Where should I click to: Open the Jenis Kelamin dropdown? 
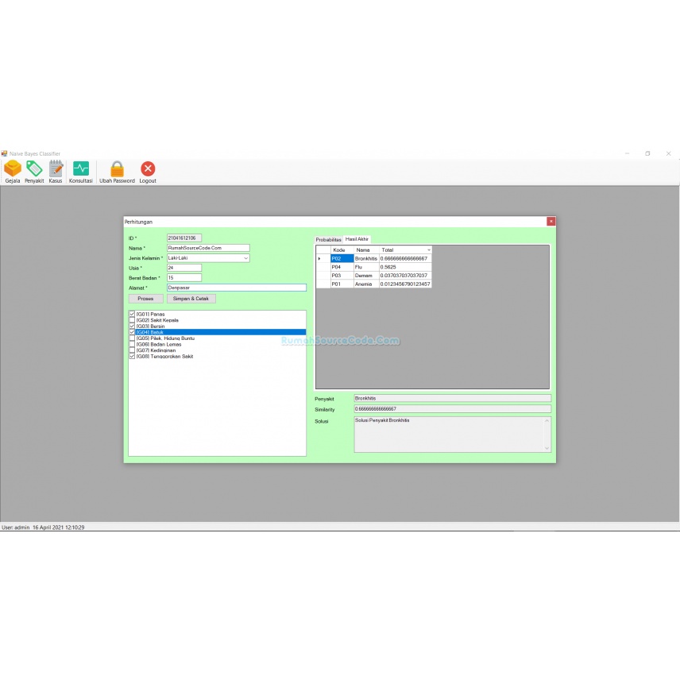click(x=246, y=258)
